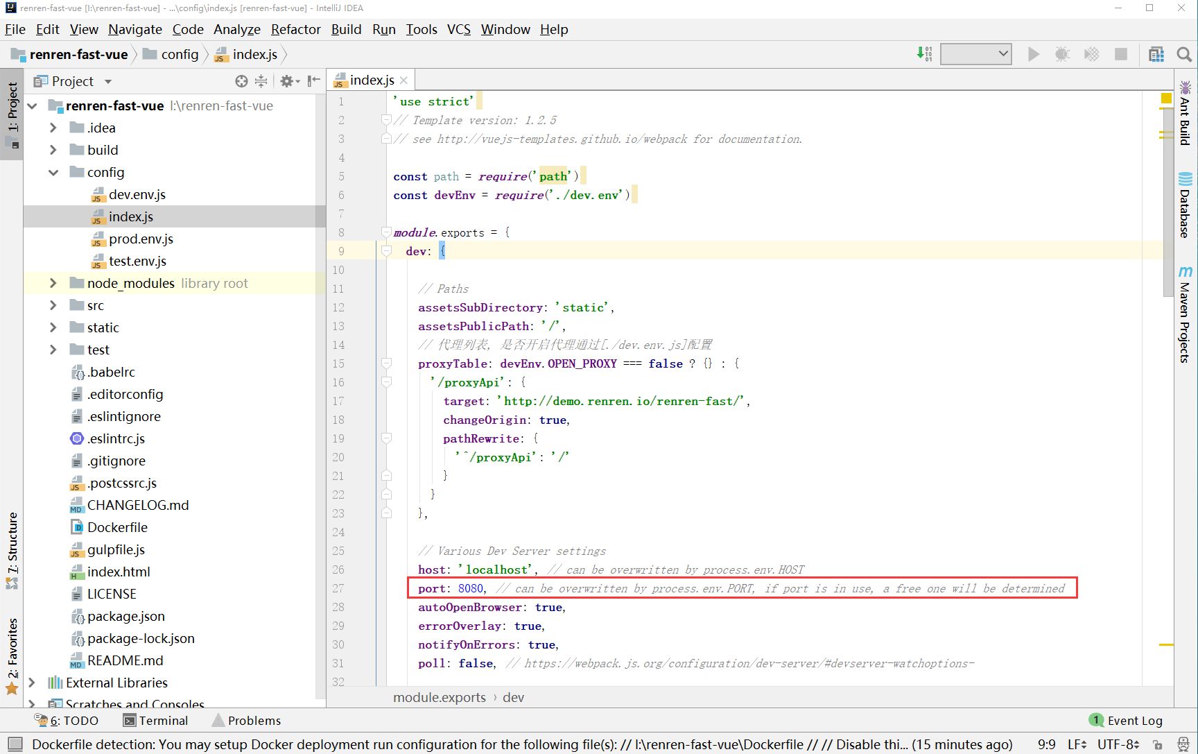Image resolution: width=1198 pixels, height=754 pixels.
Task: Click fold toggle on line 19 pathRewrite
Action: (386, 438)
